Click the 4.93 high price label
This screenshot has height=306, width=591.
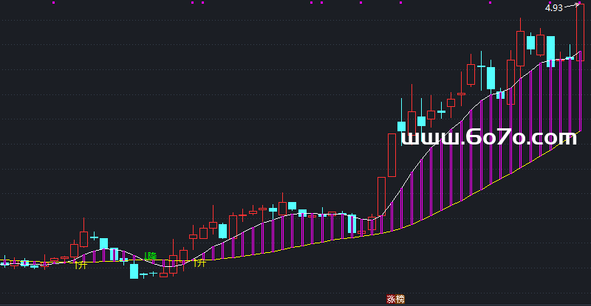click(553, 8)
